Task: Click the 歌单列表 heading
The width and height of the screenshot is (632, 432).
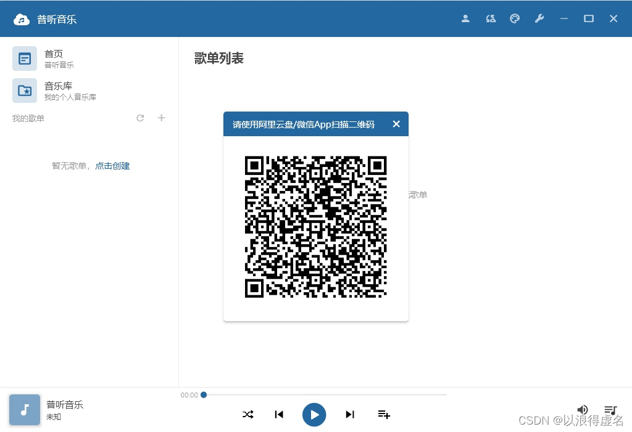Action: (x=219, y=59)
